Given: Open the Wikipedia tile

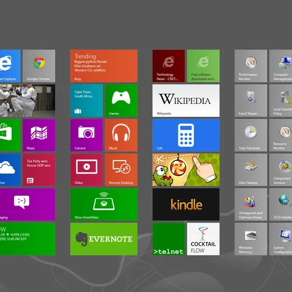Looking at the screenshot, I should coord(186,101).
